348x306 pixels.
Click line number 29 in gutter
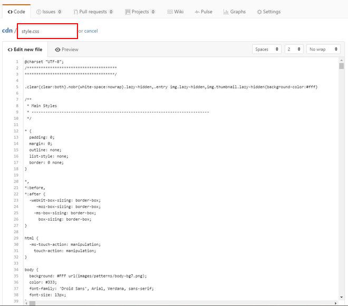(16, 238)
